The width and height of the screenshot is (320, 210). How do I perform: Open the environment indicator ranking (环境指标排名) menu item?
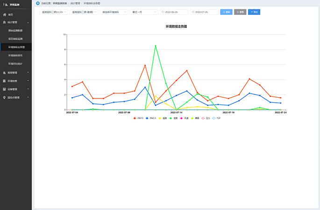tap(16, 55)
